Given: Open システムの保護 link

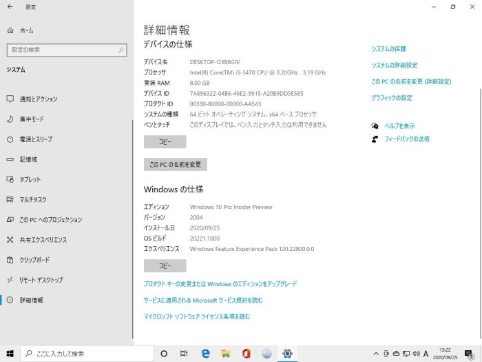Looking at the screenshot, I should tap(388, 49).
